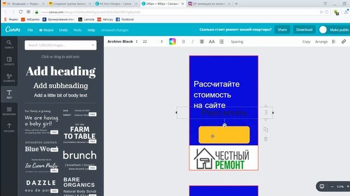Open the Resize menu
Image resolution: width=350 pixels, height=196 pixels.
(x=46, y=30)
